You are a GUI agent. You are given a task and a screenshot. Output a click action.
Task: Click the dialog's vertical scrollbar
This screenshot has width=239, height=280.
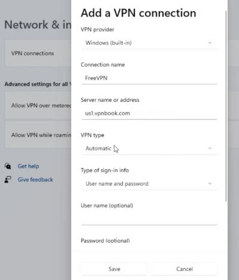click(x=226, y=106)
